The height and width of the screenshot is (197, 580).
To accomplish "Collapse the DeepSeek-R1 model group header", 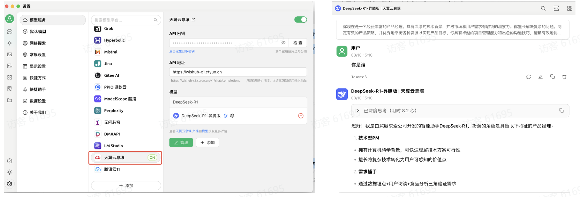I will (x=238, y=102).
